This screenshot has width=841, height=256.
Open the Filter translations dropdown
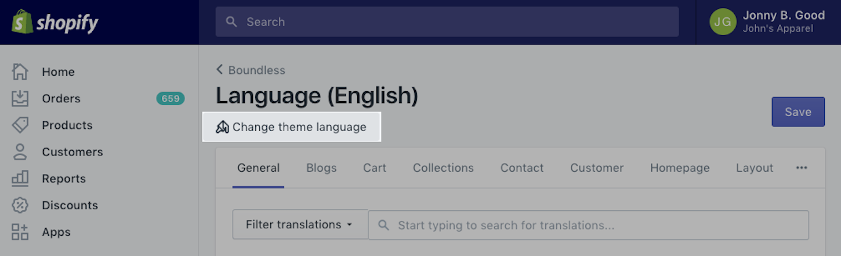[x=300, y=225]
